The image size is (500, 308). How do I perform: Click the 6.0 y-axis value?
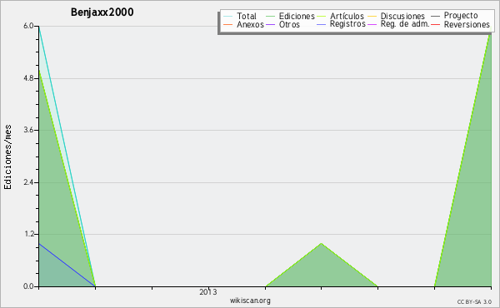tap(28, 26)
